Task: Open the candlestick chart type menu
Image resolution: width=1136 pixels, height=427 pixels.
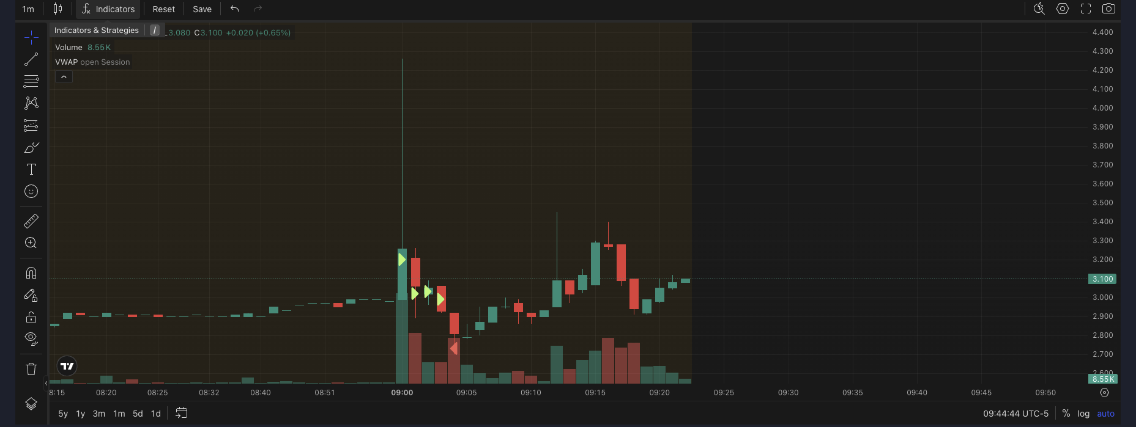Action: point(58,9)
